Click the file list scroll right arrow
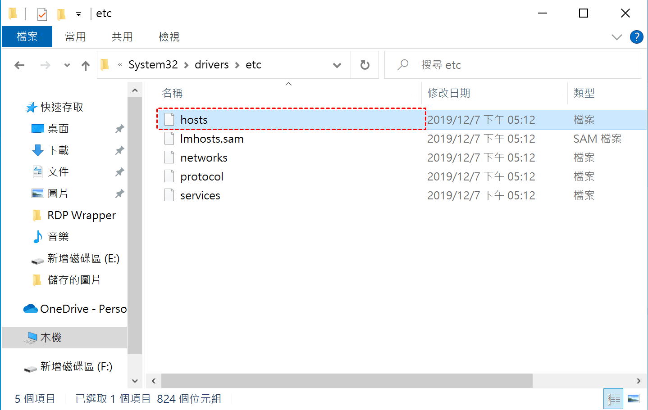Image resolution: width=648 pixels, height=410 pixels. (x=639, y=381)
